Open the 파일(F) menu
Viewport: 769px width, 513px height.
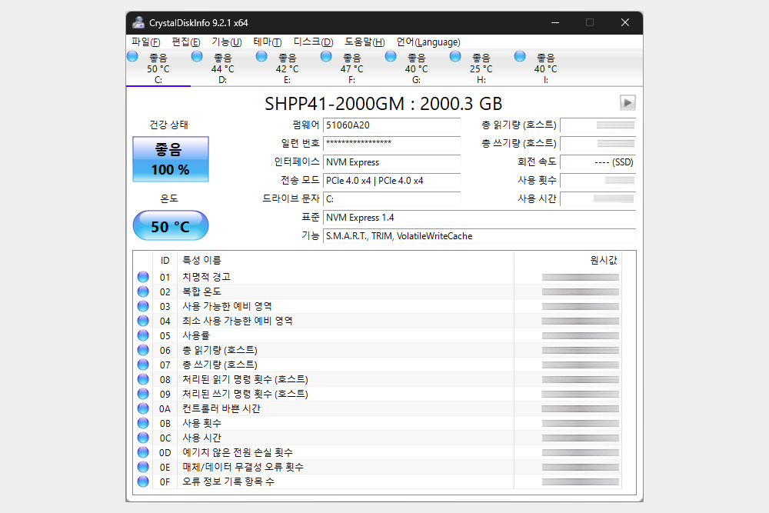145,42
